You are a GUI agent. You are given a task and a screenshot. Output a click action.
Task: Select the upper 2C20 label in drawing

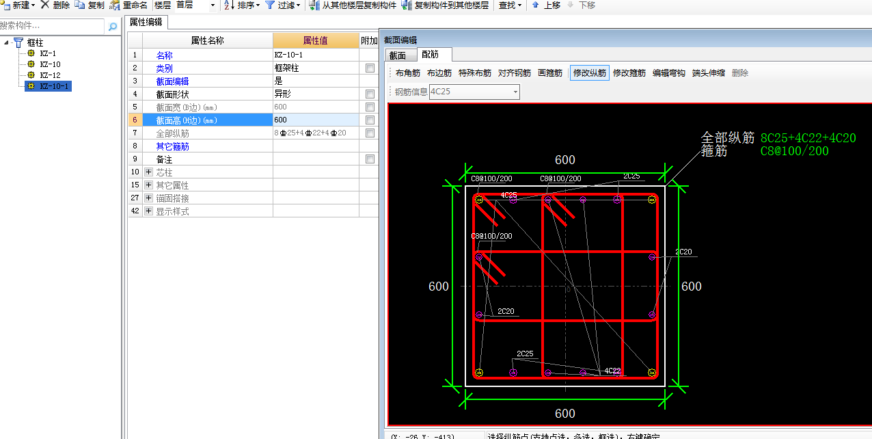click(x=683, y=252)
